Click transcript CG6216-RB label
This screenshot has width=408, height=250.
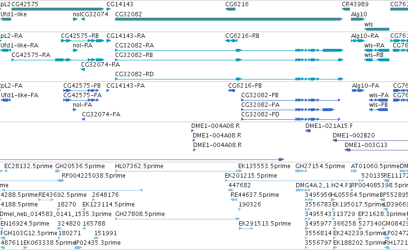tap(242, 35)
